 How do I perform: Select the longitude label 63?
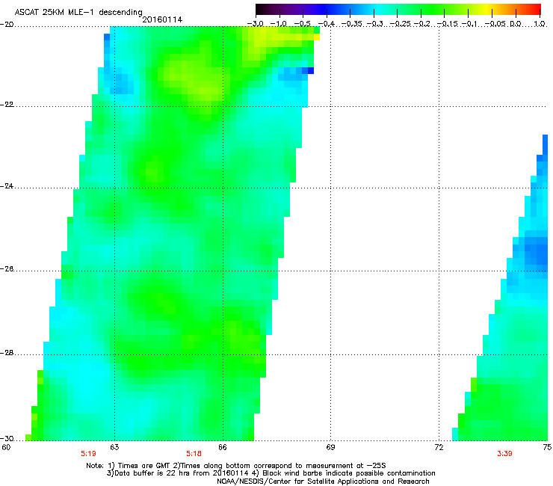click(114, 448)
